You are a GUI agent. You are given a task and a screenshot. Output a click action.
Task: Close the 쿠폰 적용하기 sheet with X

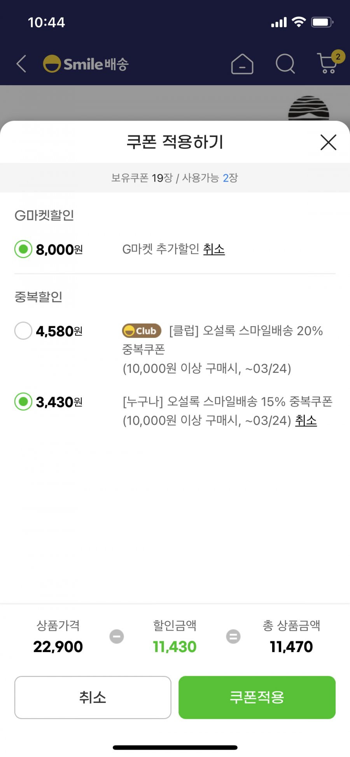(328, 142)
